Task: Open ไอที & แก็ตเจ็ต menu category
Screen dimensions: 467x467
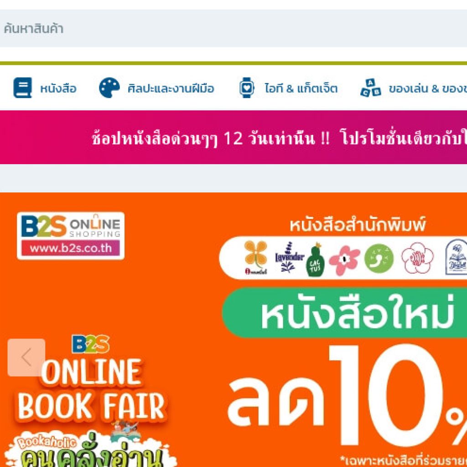Action: point(301,89)
